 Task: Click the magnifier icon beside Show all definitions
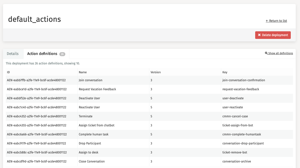(266, 53)
